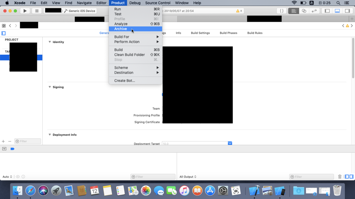Open the Library with the curly braces button

(x=282, y=11)
